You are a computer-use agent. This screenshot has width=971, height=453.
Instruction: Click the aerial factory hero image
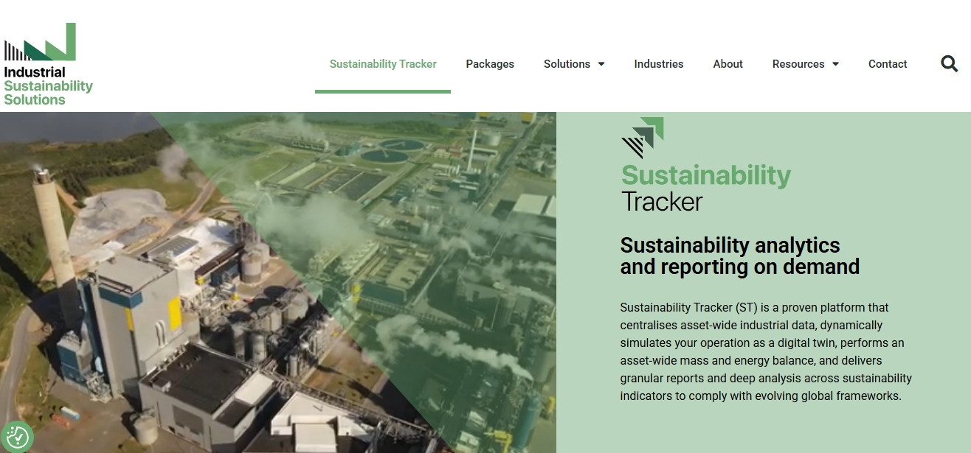pos(278,282)
